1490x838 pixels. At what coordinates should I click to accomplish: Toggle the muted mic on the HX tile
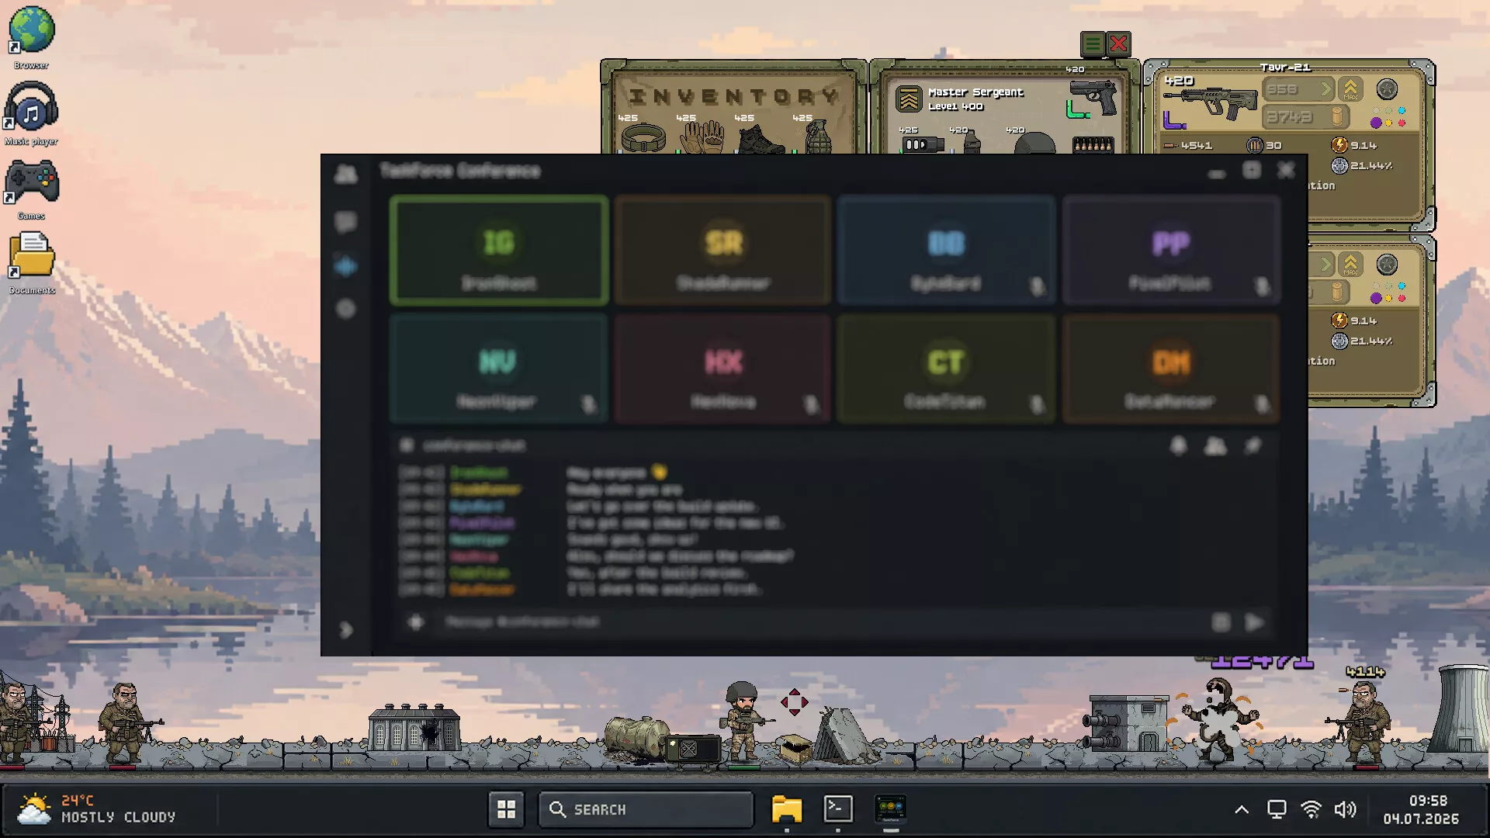(811, 404)
